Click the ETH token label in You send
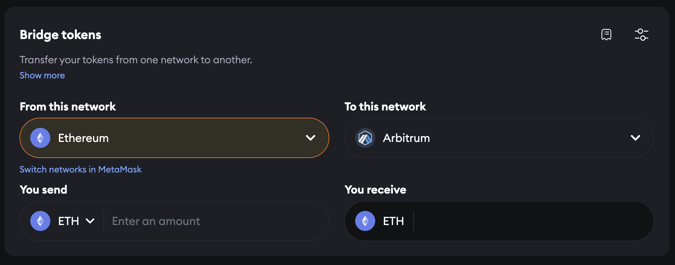 (69, 221)
